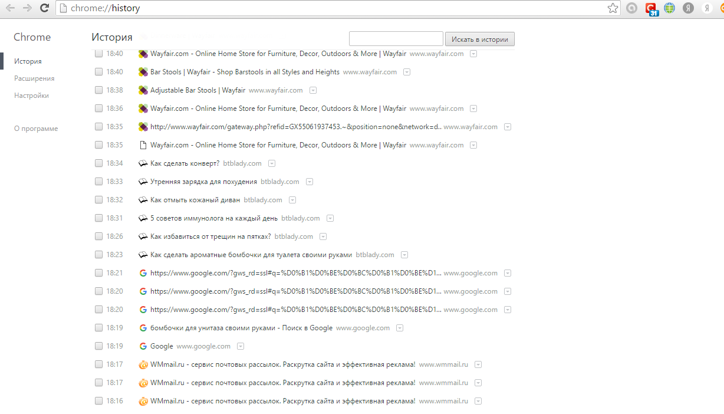Open the 5 советов иммунолога на каждый день link
Image resolution: width=724 pixels, height=414 pixels.
[x=214, y=218]
